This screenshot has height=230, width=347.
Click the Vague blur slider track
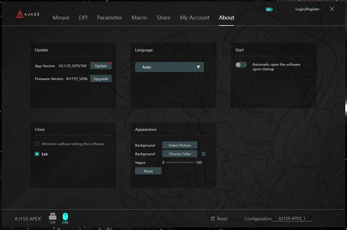pos(180,162)
